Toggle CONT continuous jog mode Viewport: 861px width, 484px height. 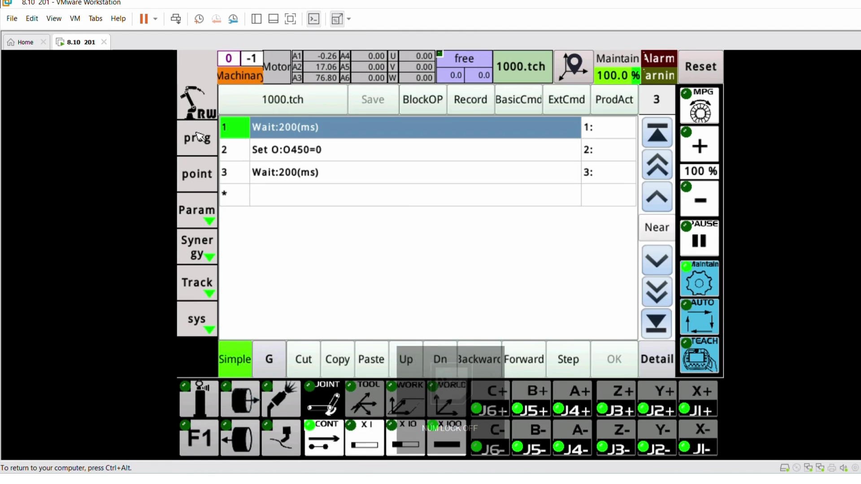pos(324,438)
